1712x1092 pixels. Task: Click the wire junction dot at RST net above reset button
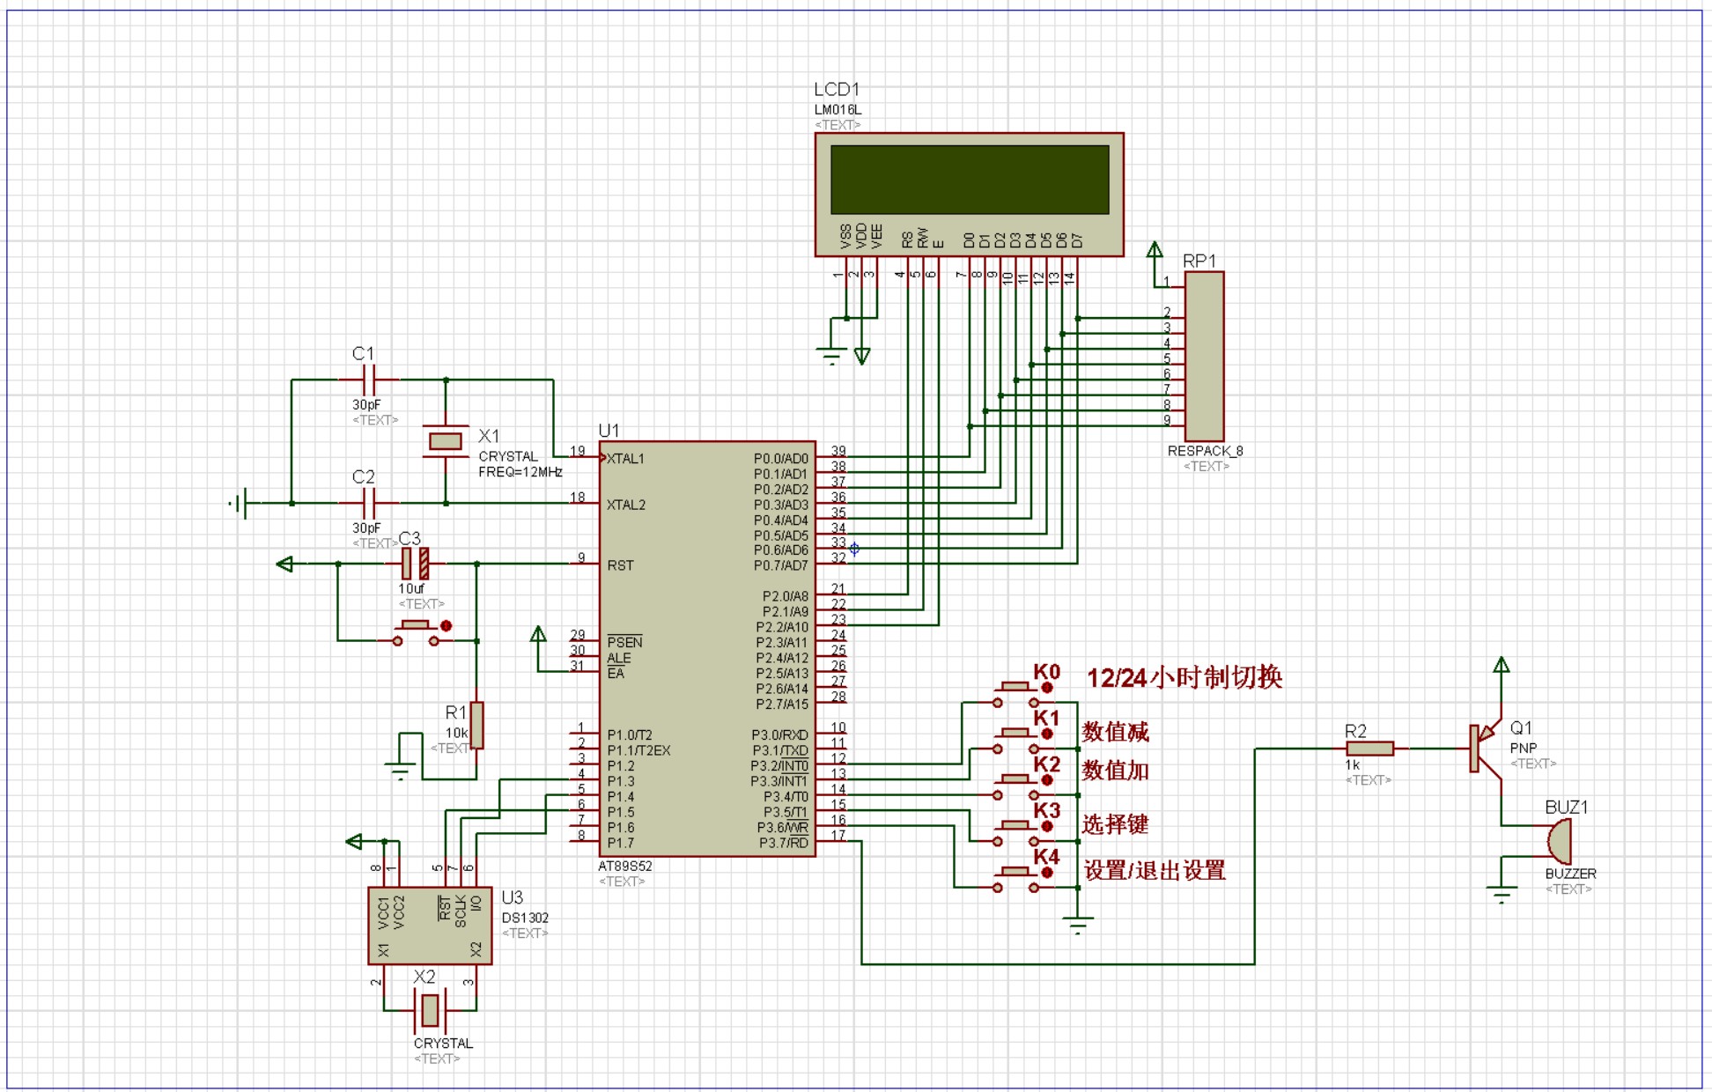click(x=477, y=564)
